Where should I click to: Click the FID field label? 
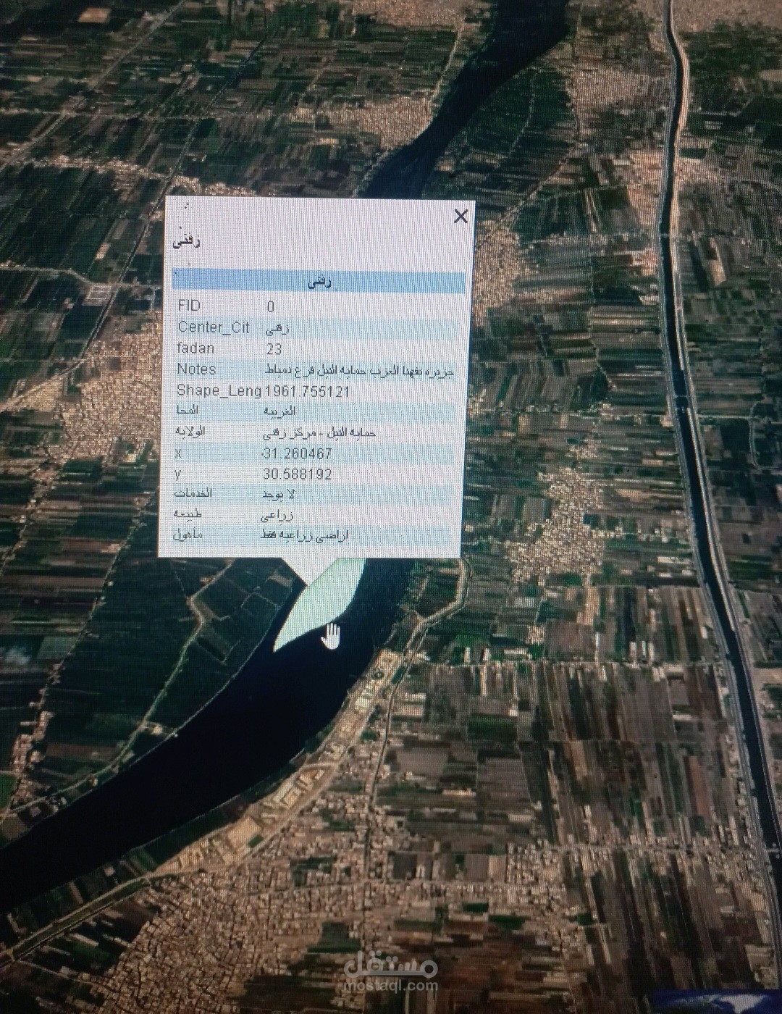[x=189, y=306]
